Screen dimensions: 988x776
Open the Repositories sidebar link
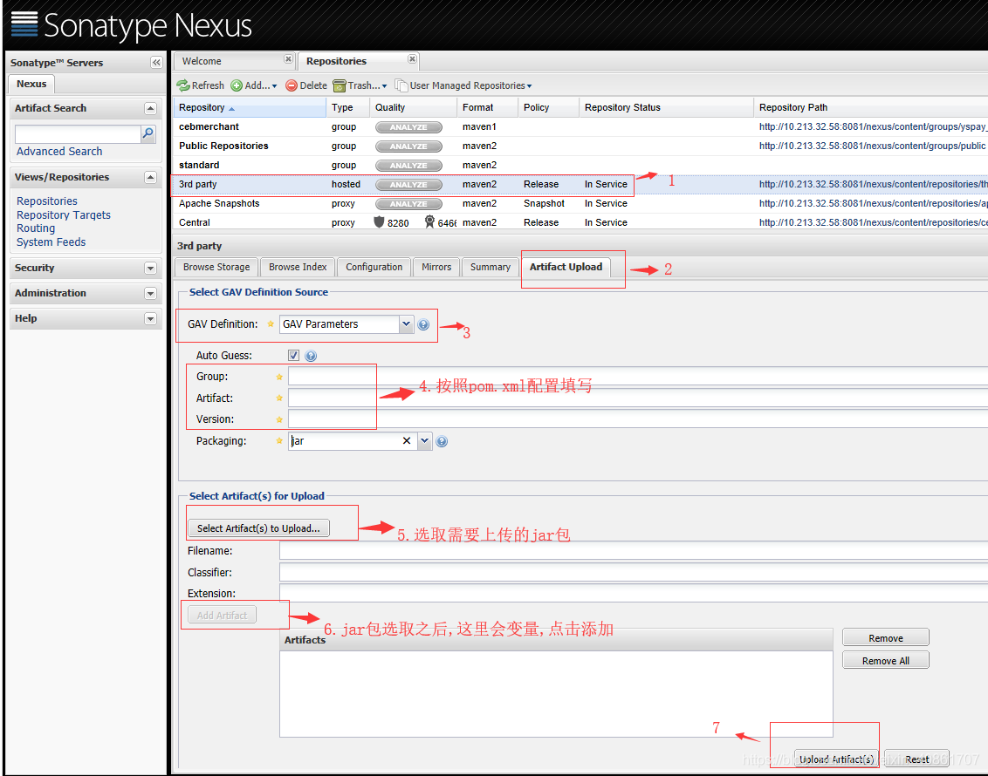(46, 201)
